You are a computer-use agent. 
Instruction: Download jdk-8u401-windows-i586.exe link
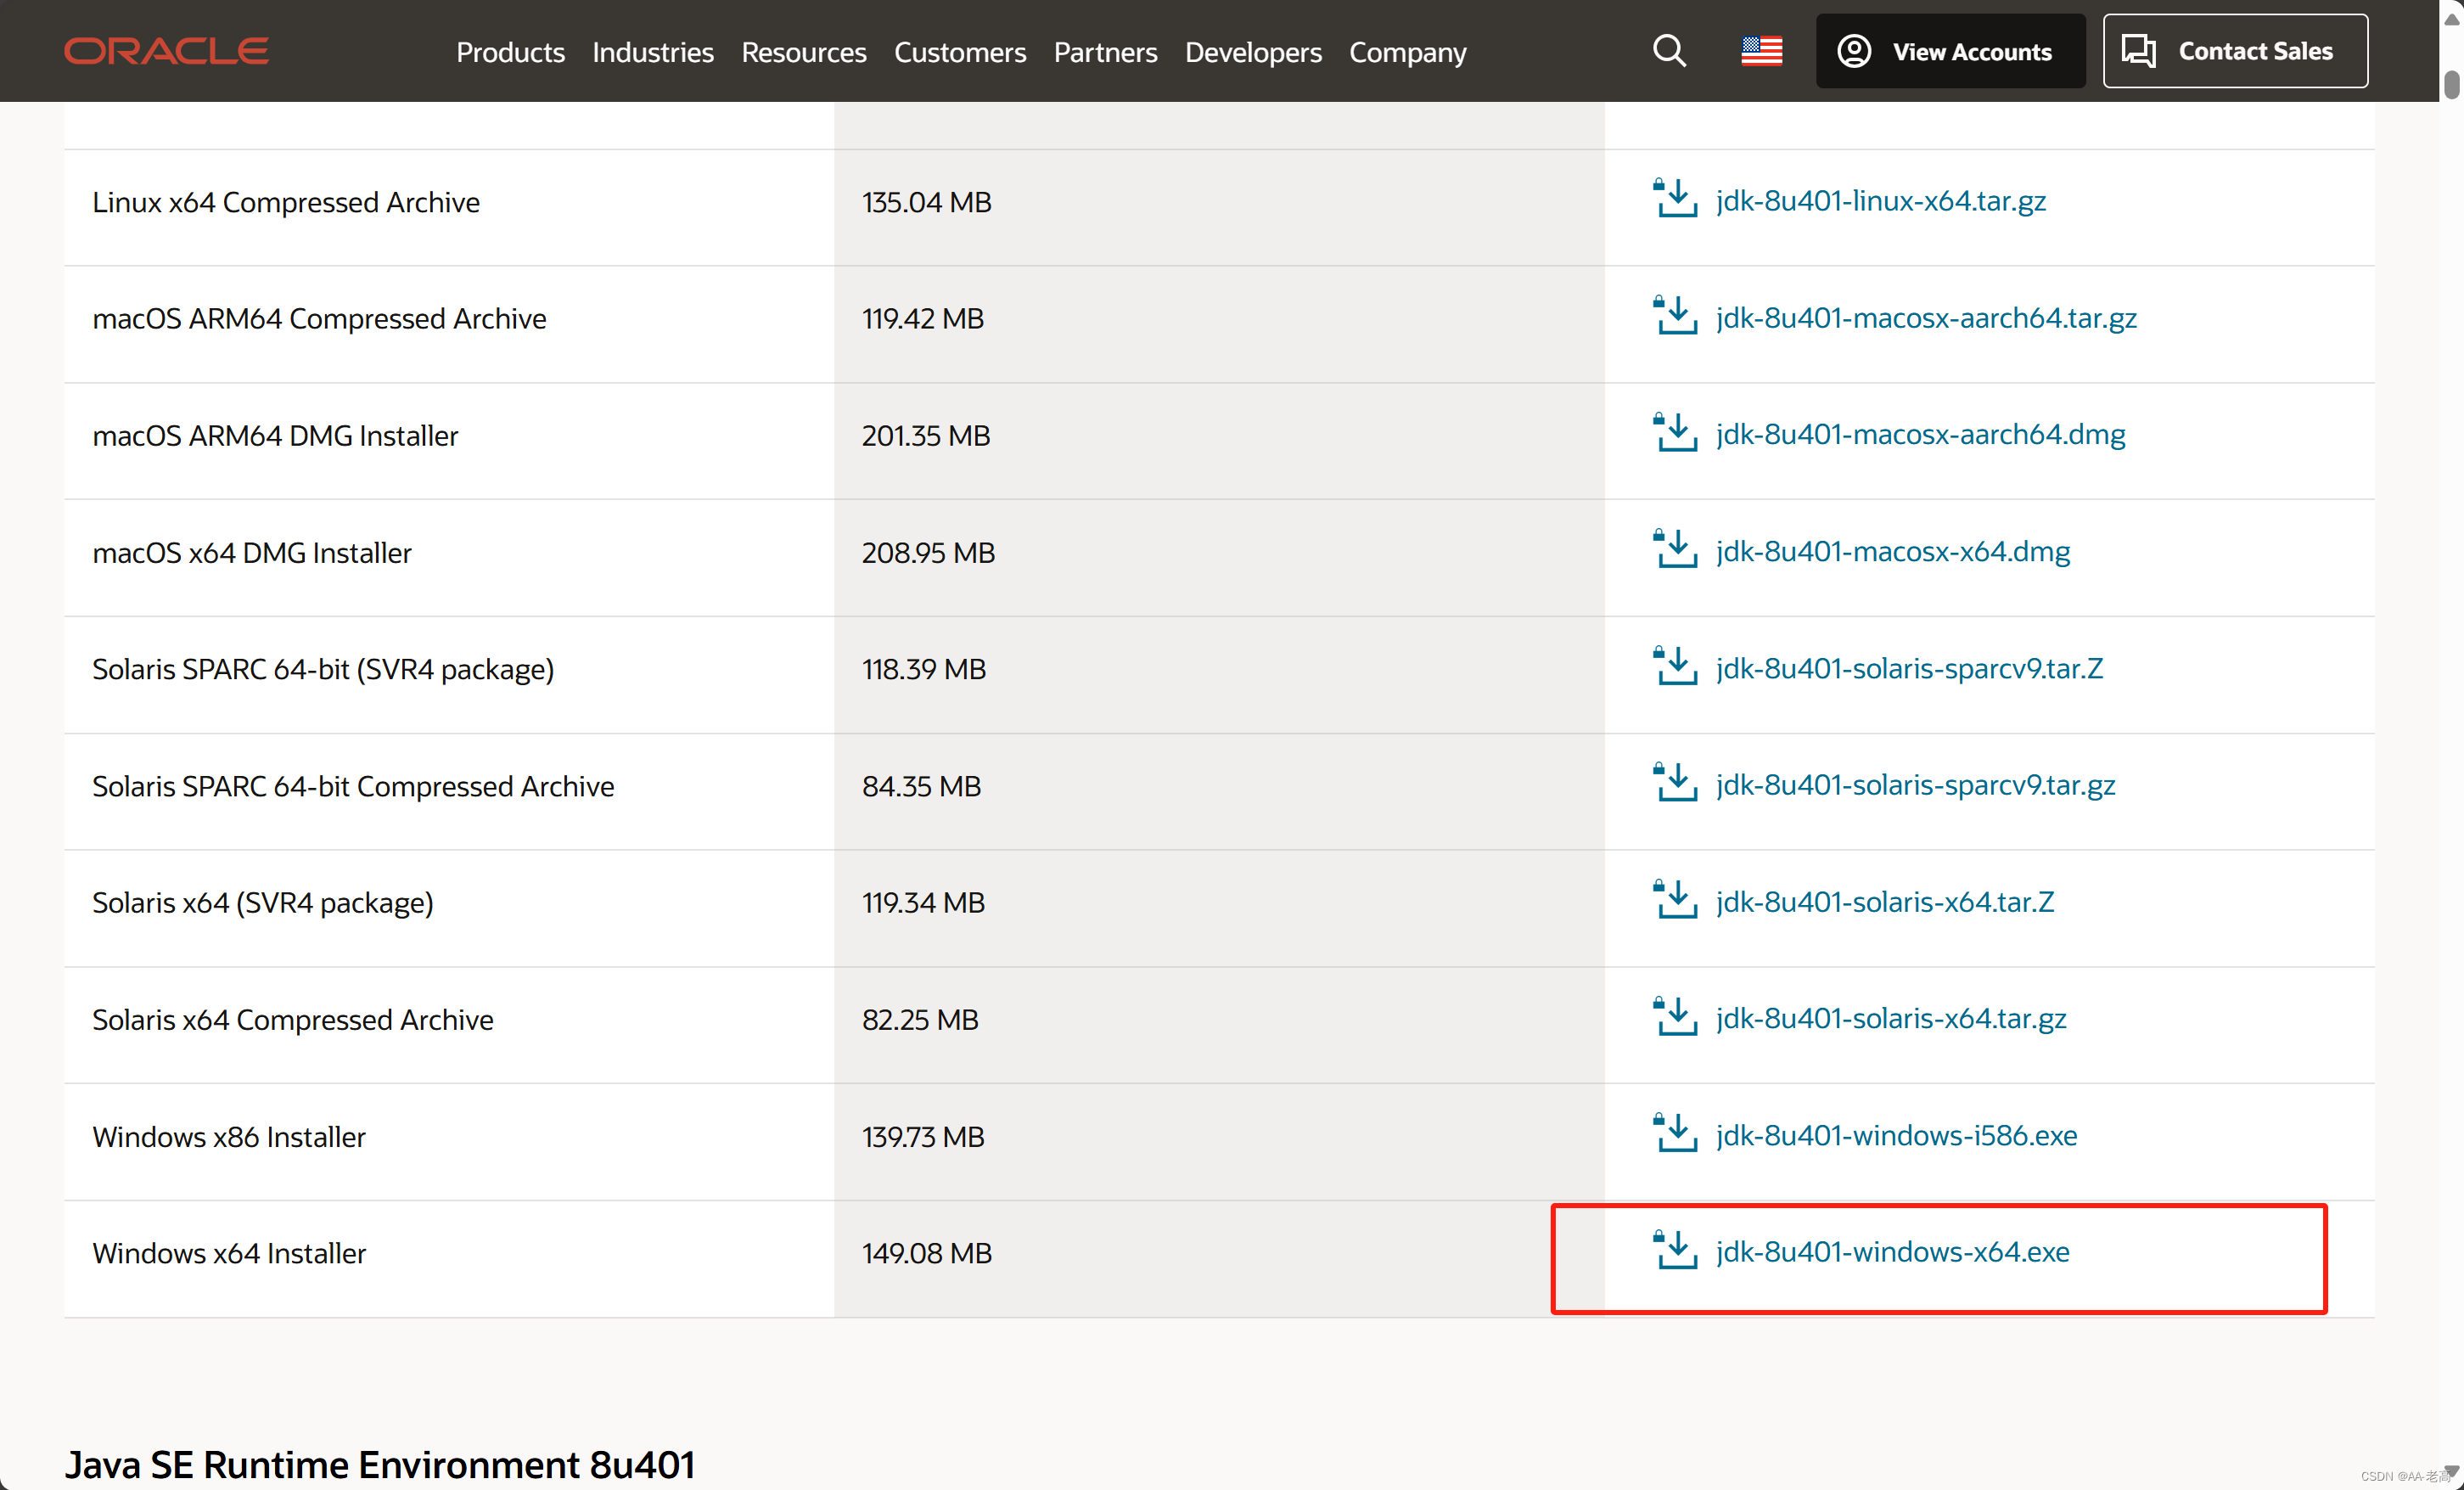pyautogui.click(x=1896, y=1136)
